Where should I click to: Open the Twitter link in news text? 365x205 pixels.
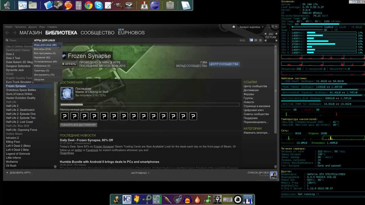78,150
